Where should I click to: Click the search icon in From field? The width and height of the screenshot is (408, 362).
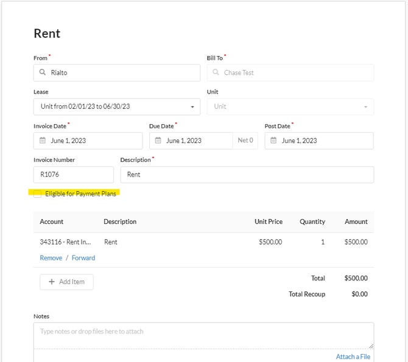point(42,72)
